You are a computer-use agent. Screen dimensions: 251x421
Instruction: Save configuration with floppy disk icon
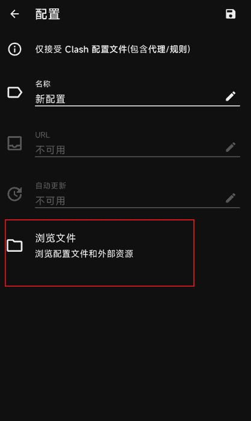click(231, 14)
